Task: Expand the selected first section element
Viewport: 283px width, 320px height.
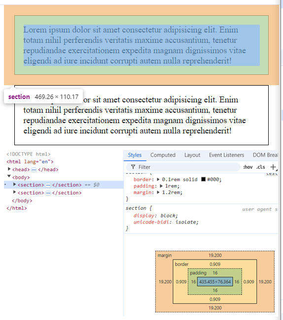Action: [14, 185]
